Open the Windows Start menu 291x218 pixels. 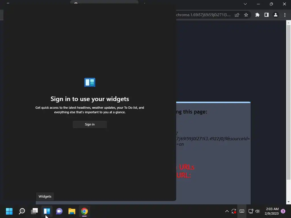pos(9,211)
